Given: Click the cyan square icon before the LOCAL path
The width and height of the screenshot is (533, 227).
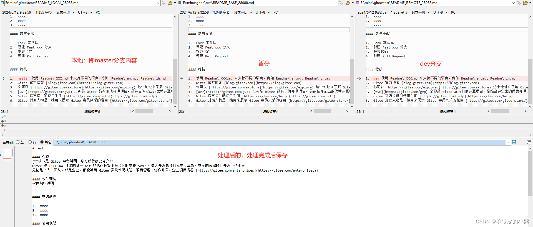Looking at the screenshot, I should tap(2, 3).
